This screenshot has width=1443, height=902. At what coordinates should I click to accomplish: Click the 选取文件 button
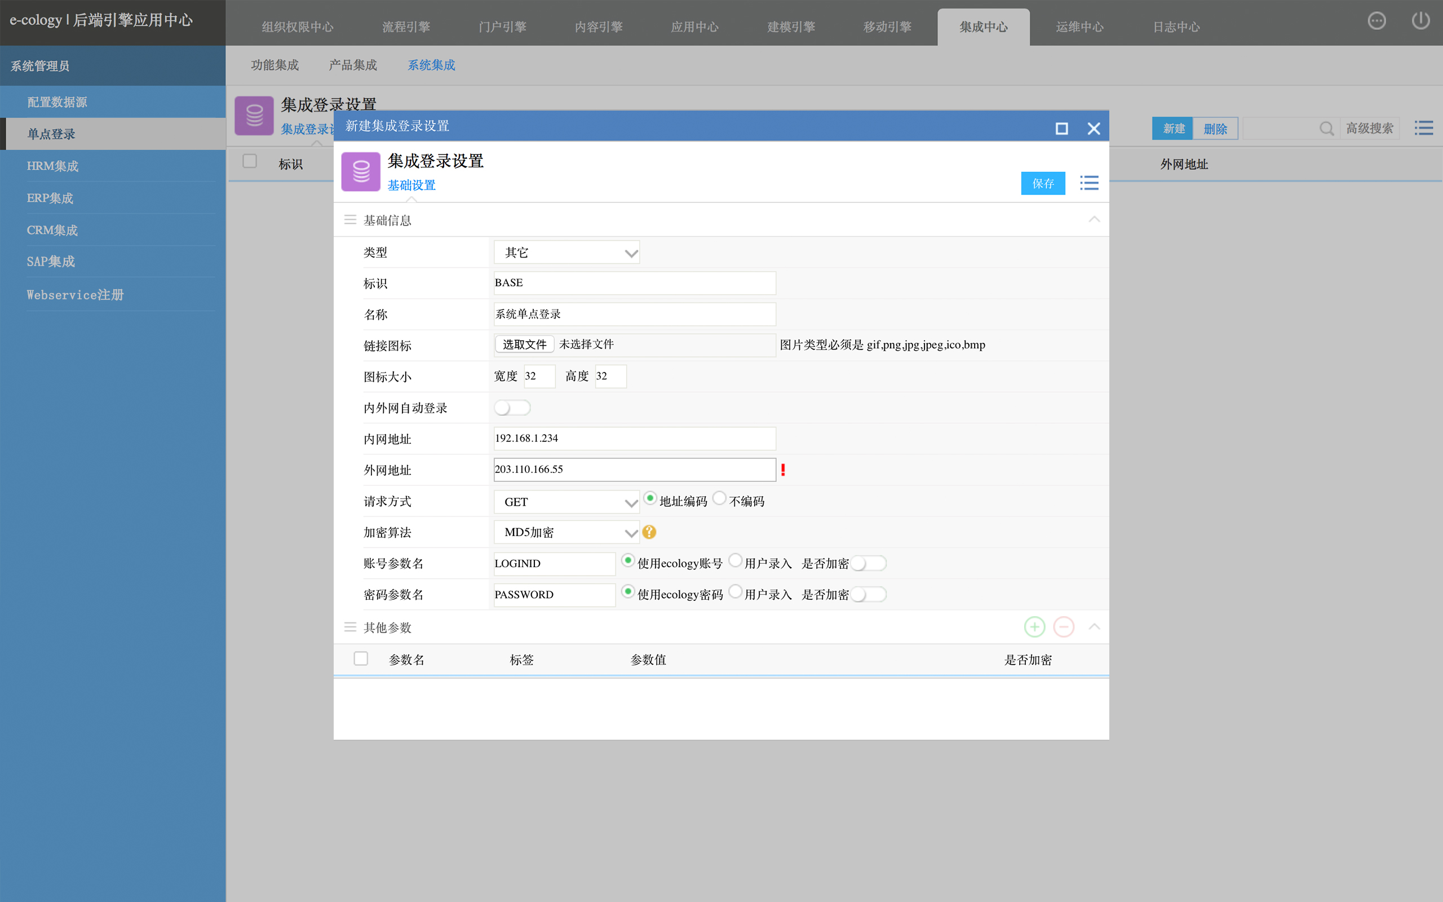524,344
